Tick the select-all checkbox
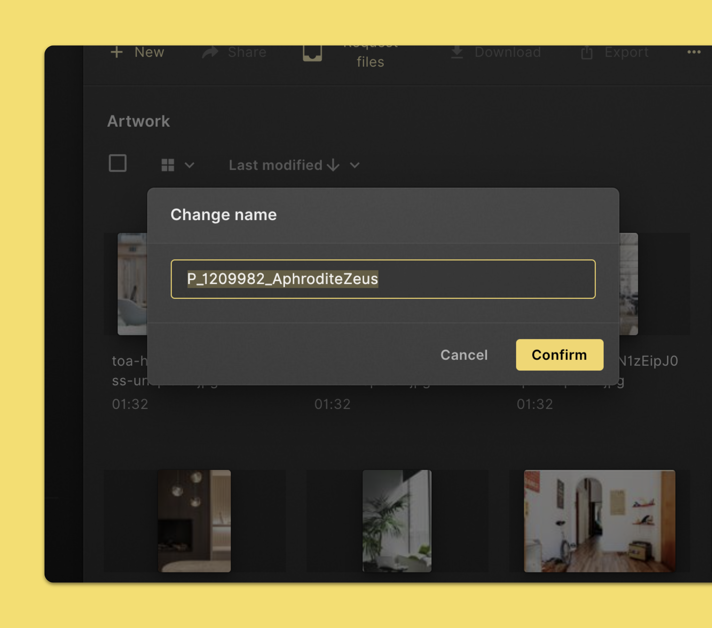712x628 pixels. click(x=117, y=163)
